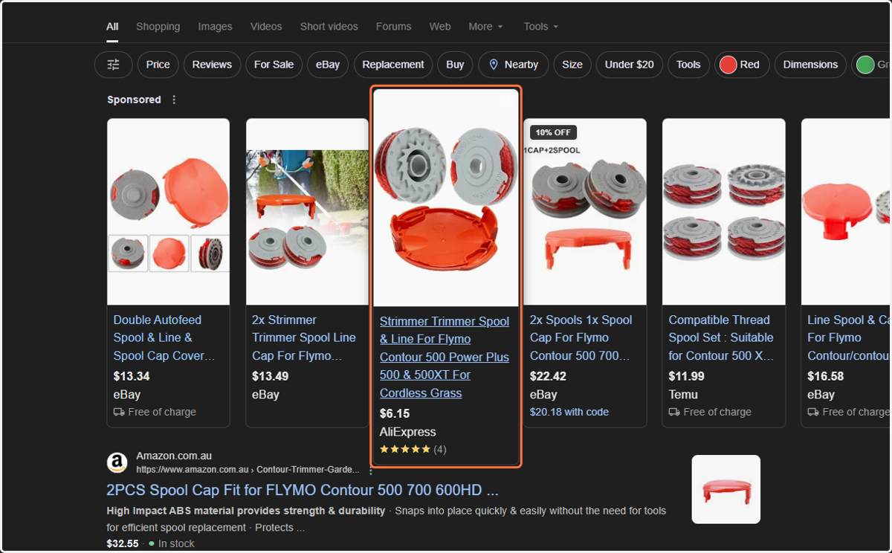The width and height of the screenshot is (892, 553).
Task: Open the Videos tab
Action: pyautogui.click(x=266, y=26)
